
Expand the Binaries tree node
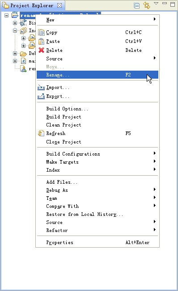(15, 23)
